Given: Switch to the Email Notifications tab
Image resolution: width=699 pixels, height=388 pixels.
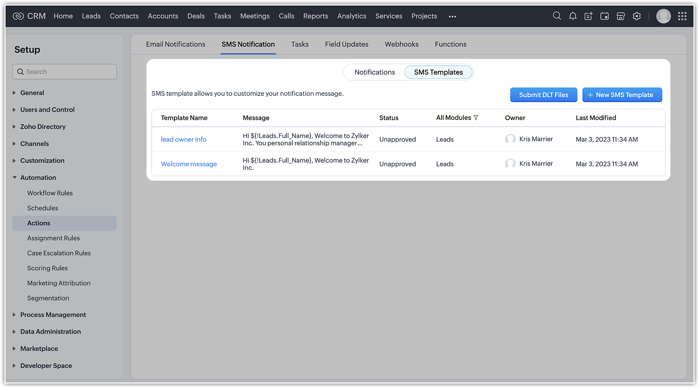Looking at the screenshot, I should coord(175,44).
